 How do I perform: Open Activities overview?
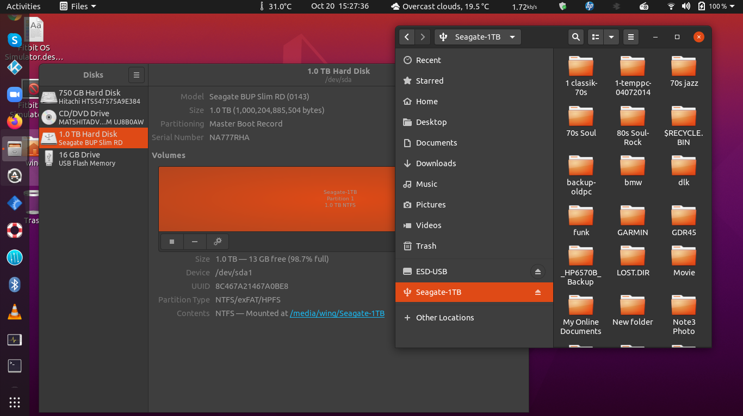[23, 7]
